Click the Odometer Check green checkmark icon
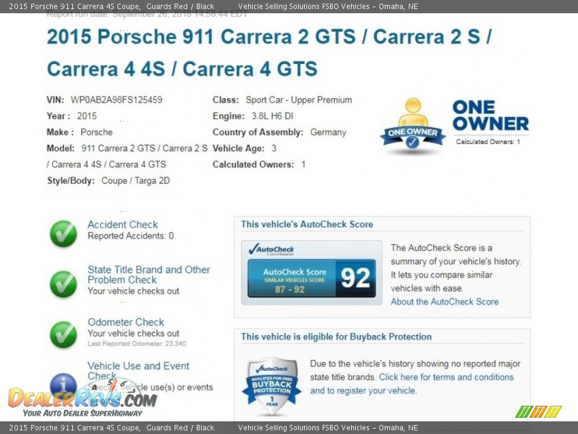The image size is (578, 434). (63, 335)
